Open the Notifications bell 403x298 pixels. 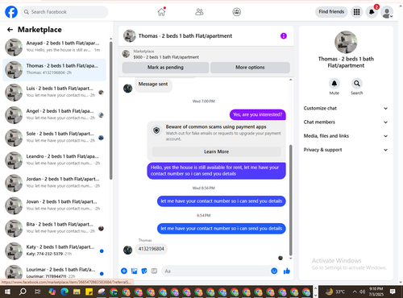click(372, 12)
